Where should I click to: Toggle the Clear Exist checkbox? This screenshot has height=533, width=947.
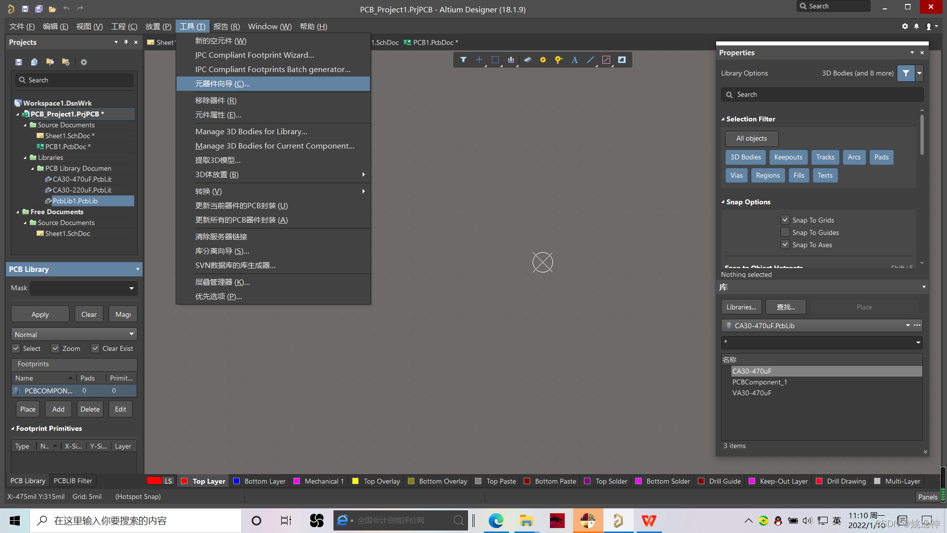click(x=95, y=348)
